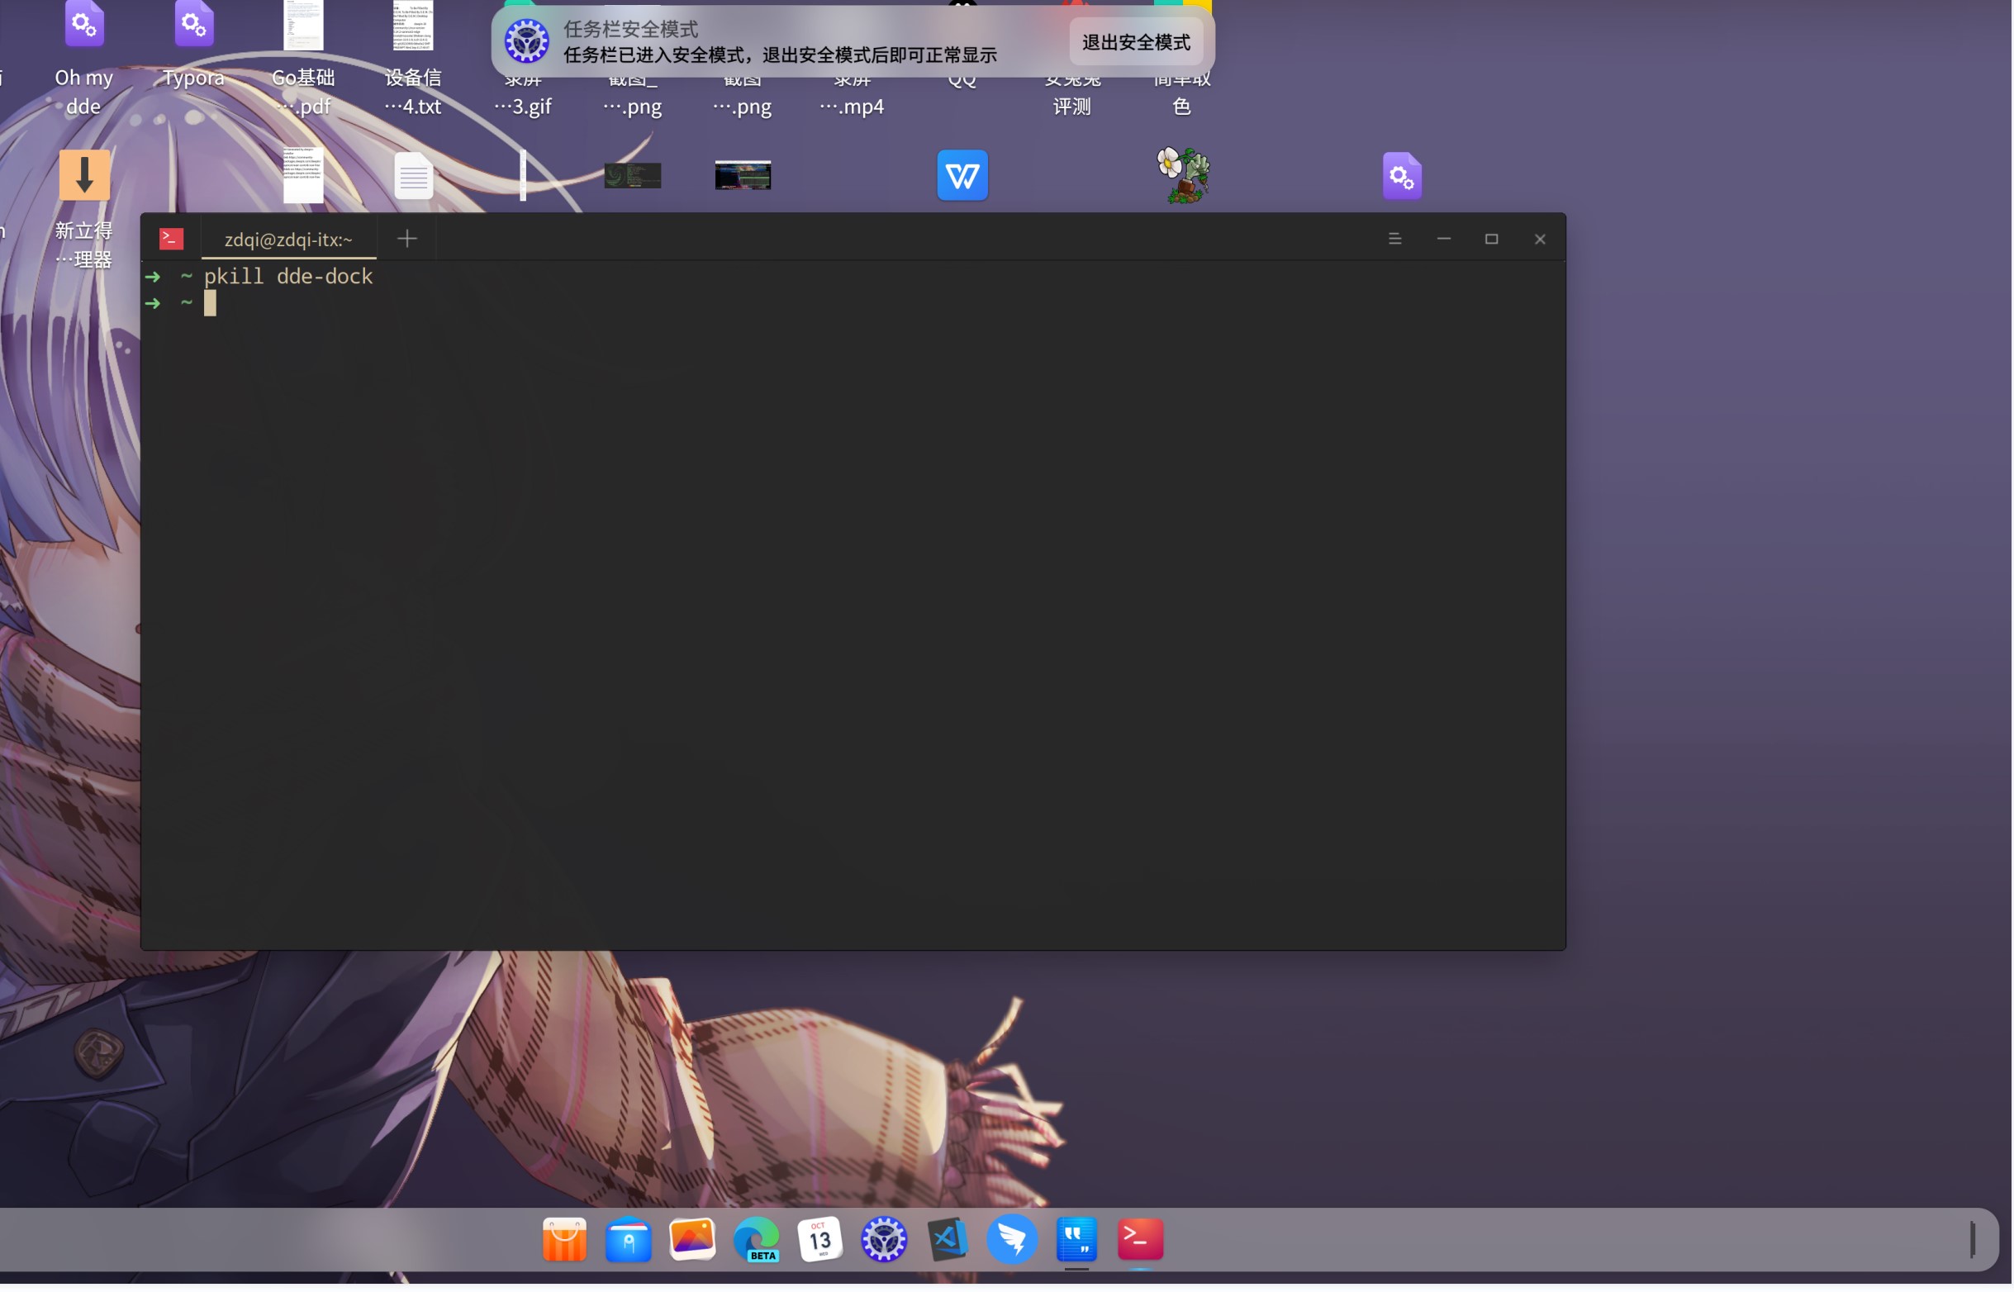Select the zdqi@zdqi-itx:~ terminal tab
Screen dimensions: 2014x1292
pos(287,240)
